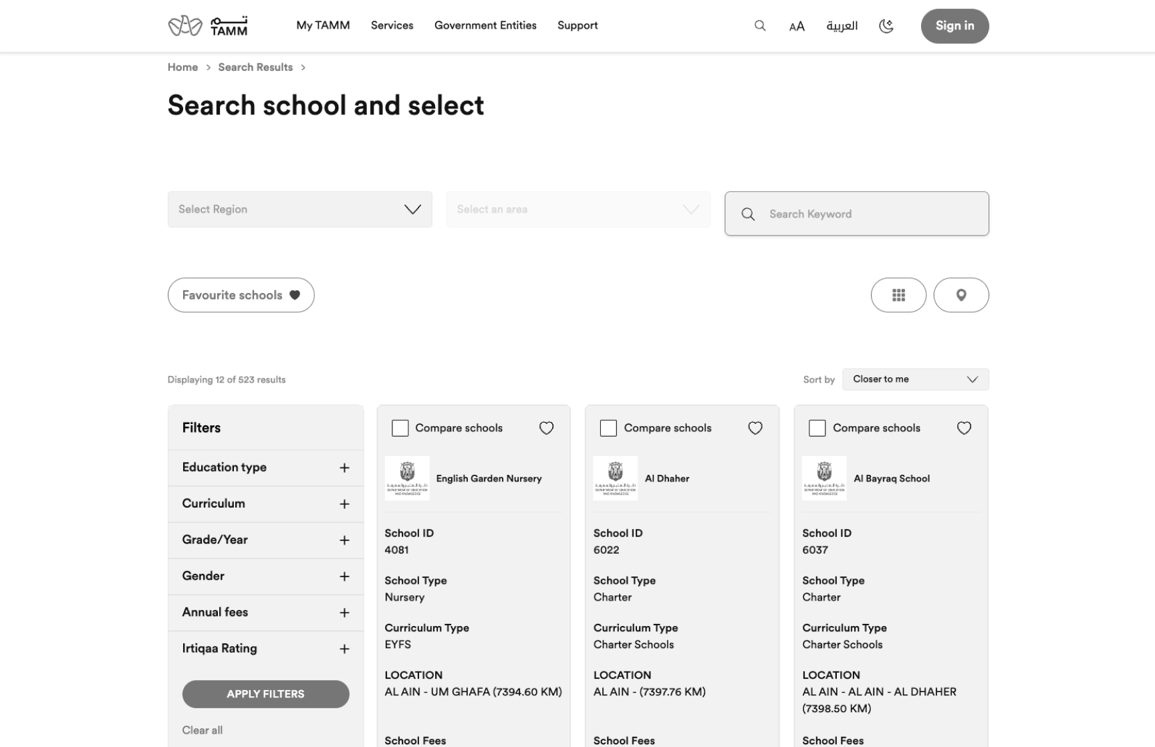Open the Select Region dropdown
The image size is (1155, 747).
[x=299, y=209]
